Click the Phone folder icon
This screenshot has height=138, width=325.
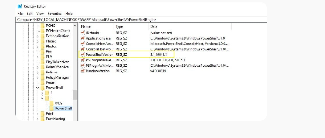(x=42, y=41)
